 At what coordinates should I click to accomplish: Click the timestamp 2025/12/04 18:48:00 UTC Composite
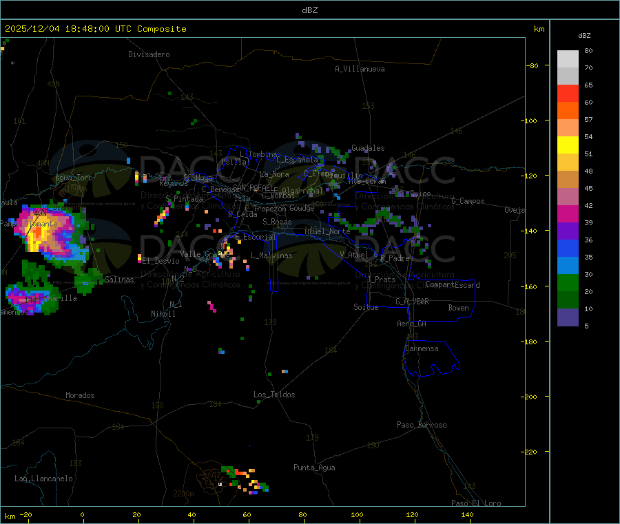pyautogui.click(x=95, y=29)
